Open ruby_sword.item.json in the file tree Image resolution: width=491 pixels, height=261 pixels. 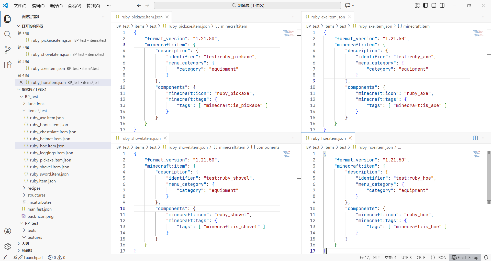49,174
